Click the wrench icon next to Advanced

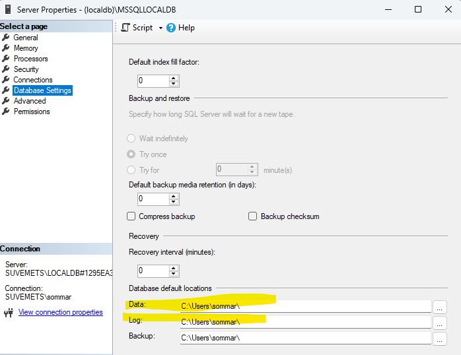(x=5, y=101)
